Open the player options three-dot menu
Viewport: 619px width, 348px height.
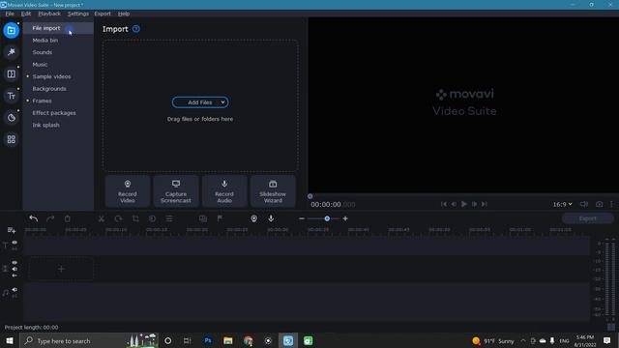tap(612, 204)
